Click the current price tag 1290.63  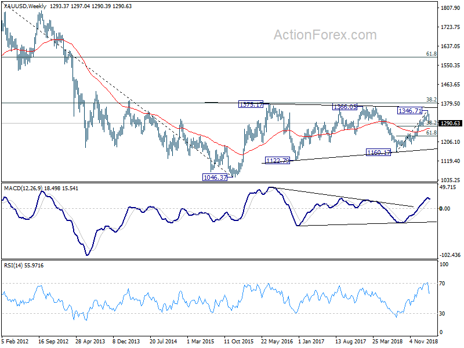(450, 123)
